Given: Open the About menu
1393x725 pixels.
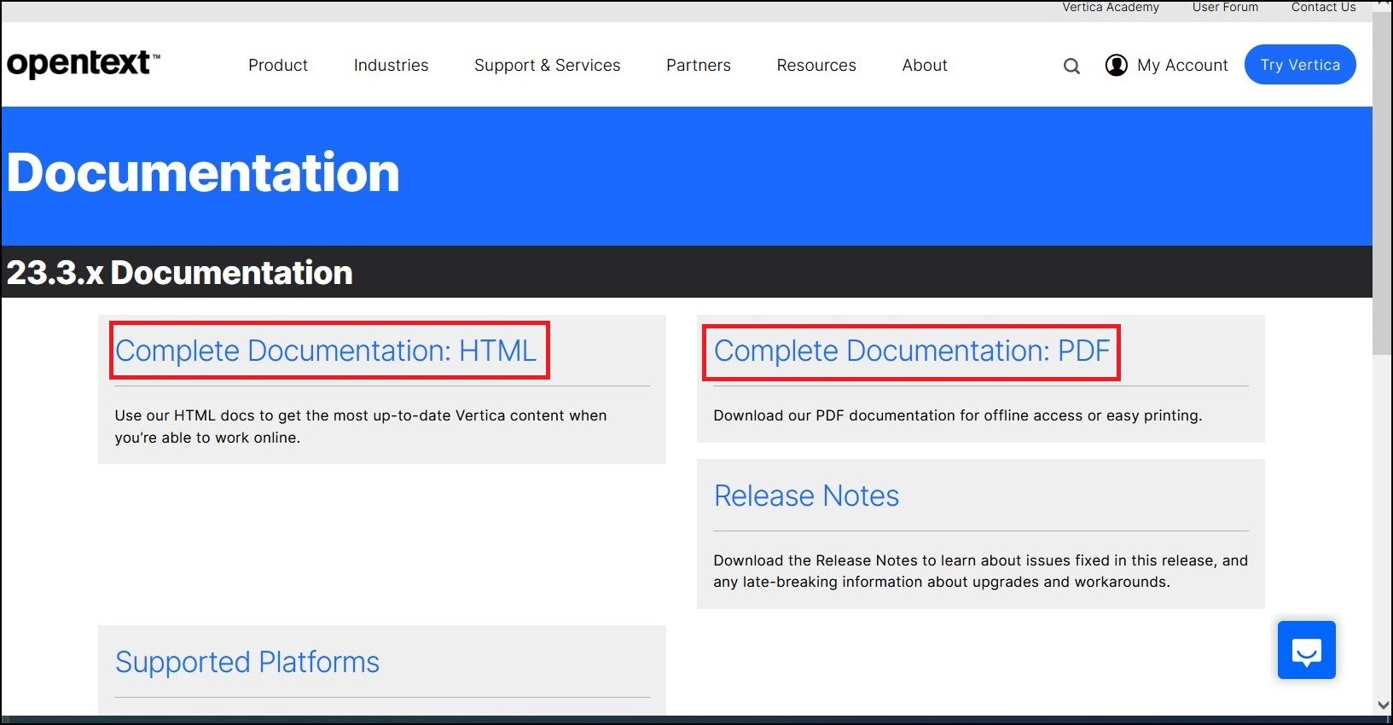Looking at the screenshot, I should [925, 65].
